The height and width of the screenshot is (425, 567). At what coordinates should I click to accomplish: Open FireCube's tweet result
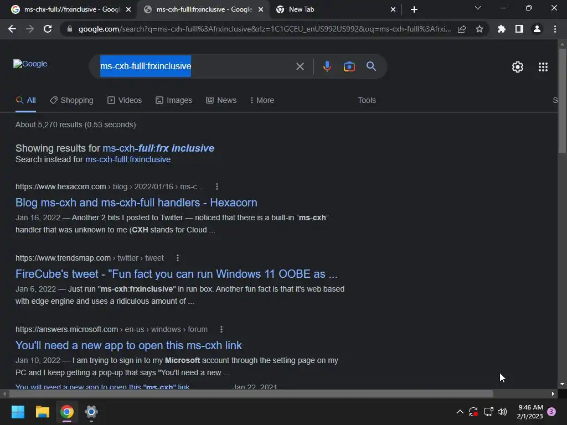coord(177,274)
